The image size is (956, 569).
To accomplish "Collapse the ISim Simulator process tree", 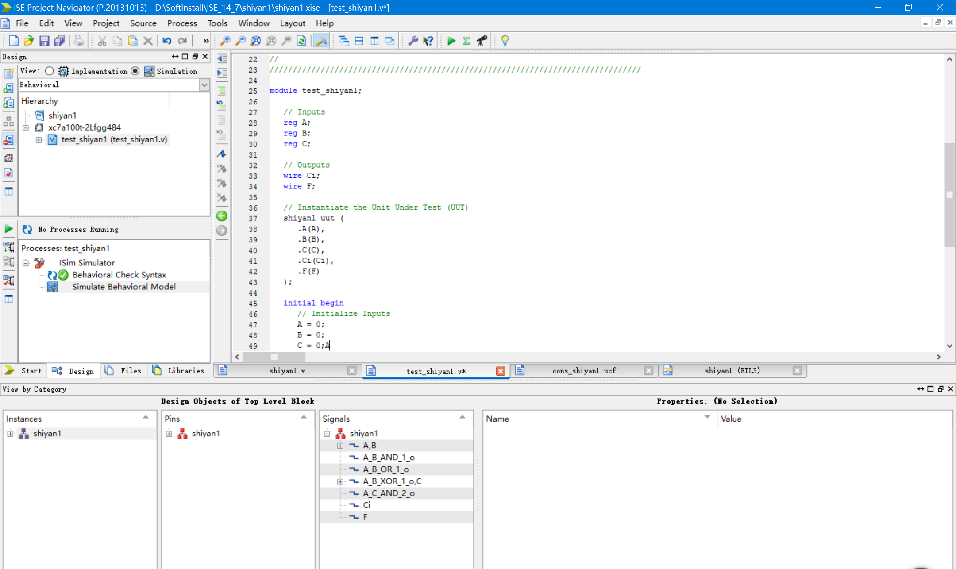I will 26,263.
